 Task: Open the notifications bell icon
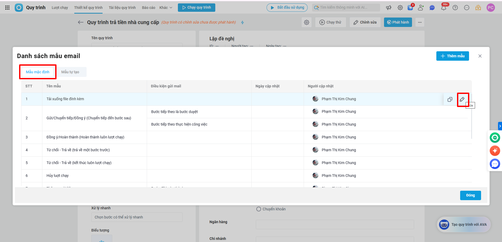(444, 8)
